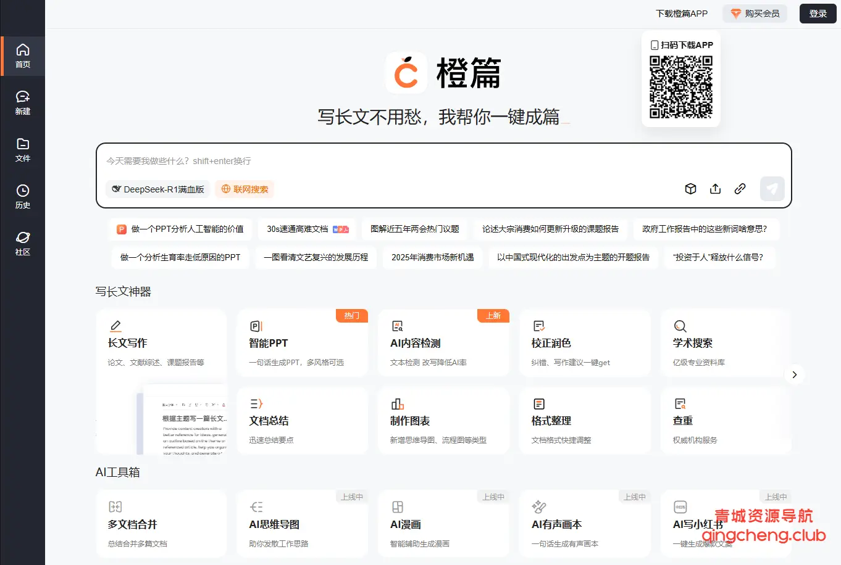
Task: Start 查重 using its tool icon
Action: pyautogui.click(x=679, y=403)
